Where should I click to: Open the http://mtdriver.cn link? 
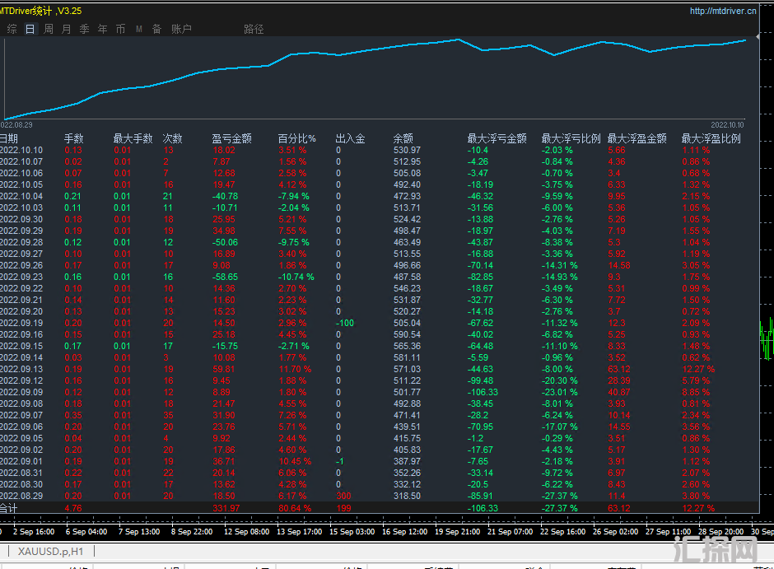[x=723, y=11]
